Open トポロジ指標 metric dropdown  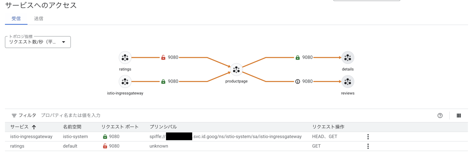(x=38, y=42)
